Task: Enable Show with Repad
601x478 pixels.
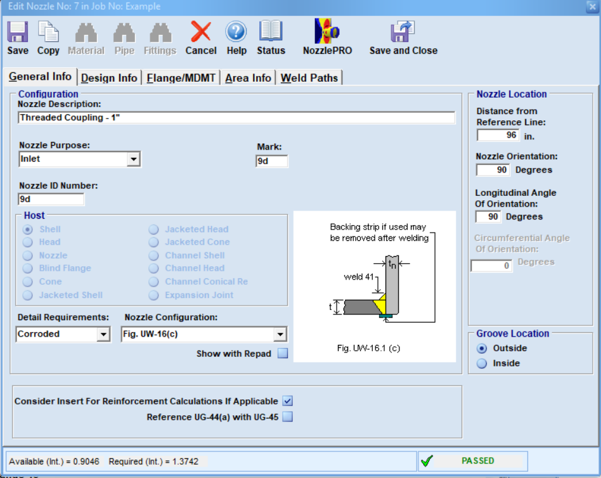Action: tap(283, 354)
